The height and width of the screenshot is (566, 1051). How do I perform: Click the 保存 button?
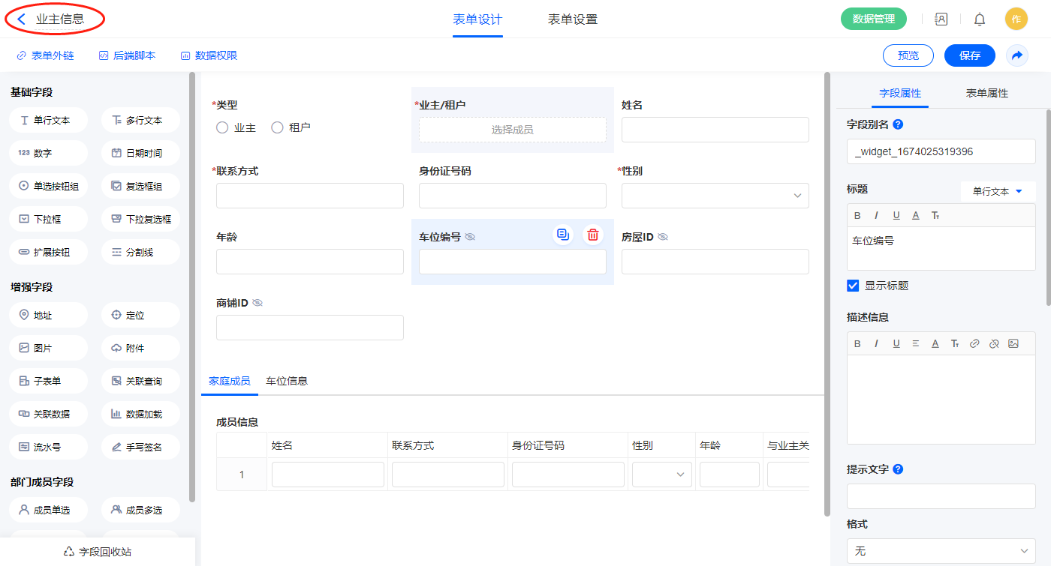point(969,55)
